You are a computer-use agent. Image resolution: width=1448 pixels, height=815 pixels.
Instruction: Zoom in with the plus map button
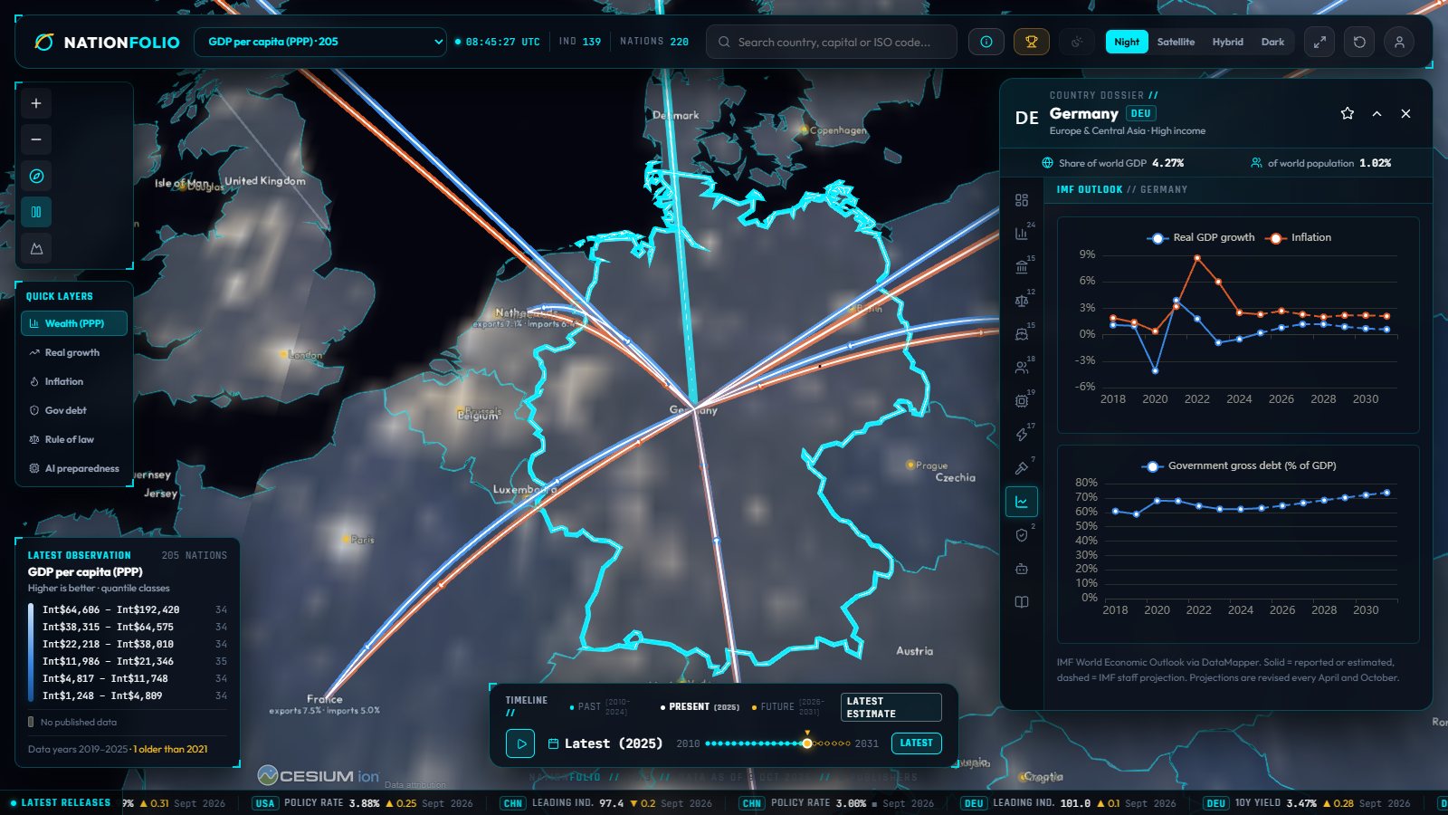click(x=36, y=103)
